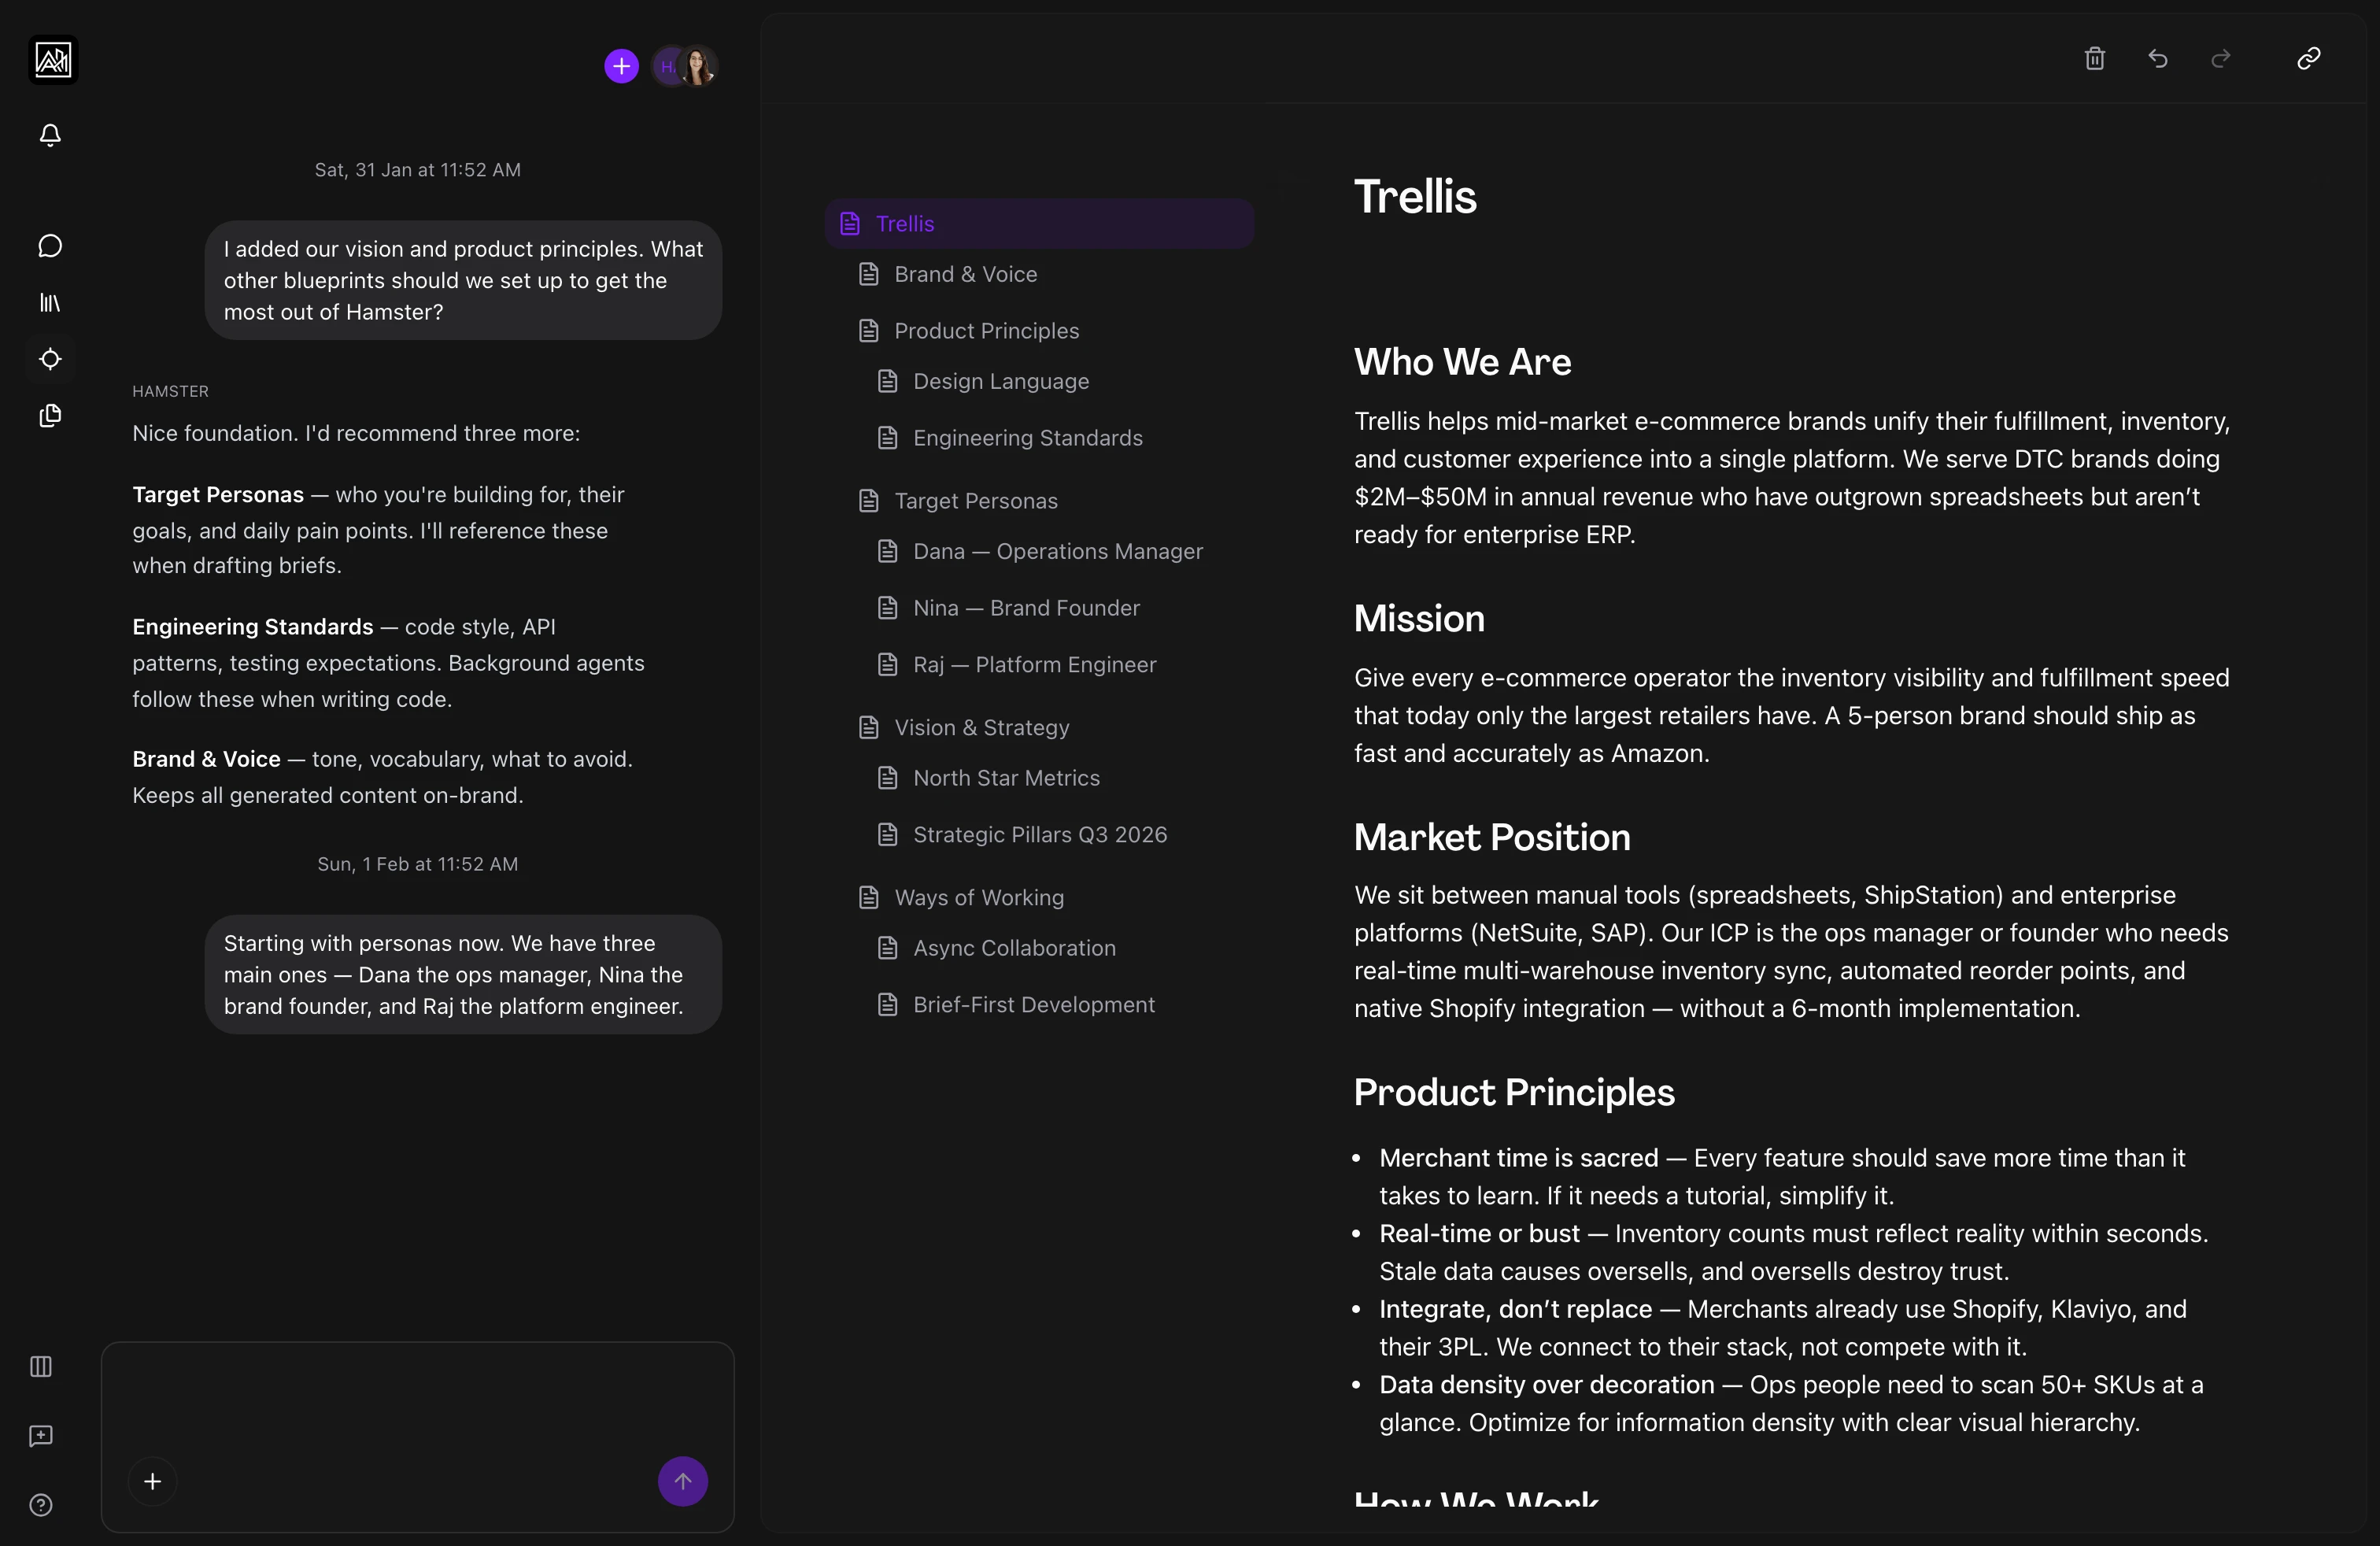Delete the document with trash icon
This screenshot has height=1546, width=2380.
2095,59
